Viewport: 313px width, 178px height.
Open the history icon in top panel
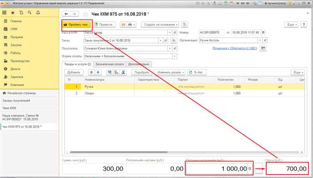point(21,13)
